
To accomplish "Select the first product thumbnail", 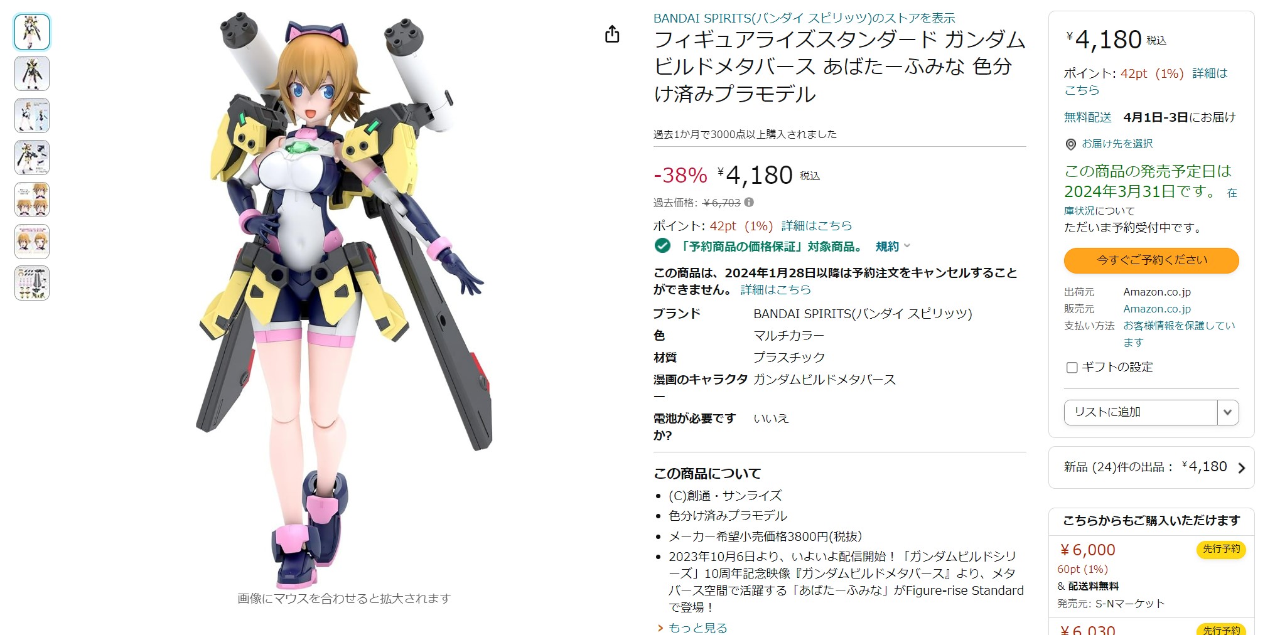I will tap(32, 32).
